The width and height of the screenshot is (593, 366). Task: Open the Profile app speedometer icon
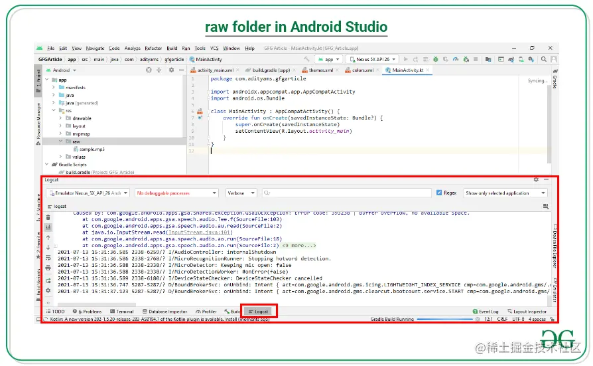click(x=456, y=59)
